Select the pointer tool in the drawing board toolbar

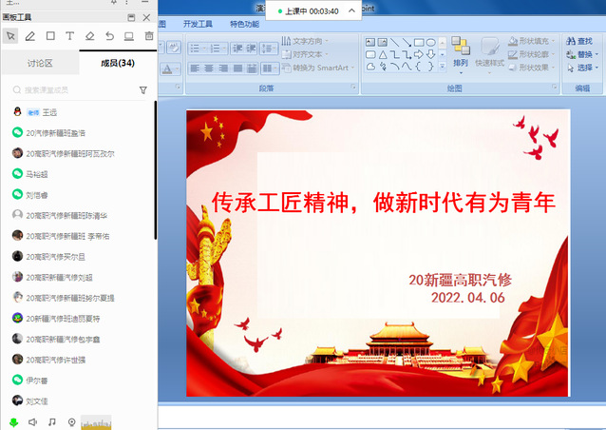coord(10,36)
